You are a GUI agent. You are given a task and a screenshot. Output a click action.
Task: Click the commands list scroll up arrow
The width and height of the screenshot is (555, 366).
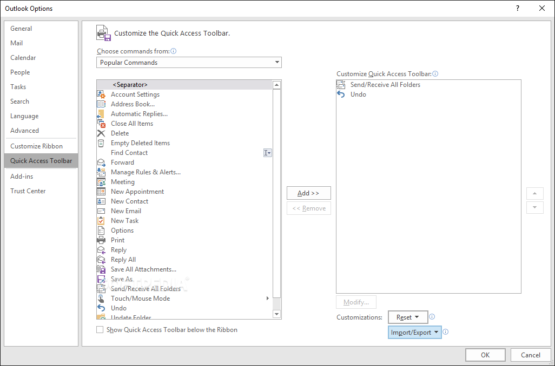tap(277, 85)
